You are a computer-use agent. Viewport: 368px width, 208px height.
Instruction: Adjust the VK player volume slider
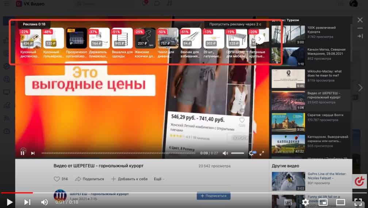pos(238,153)
